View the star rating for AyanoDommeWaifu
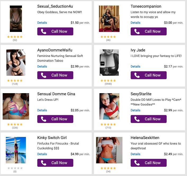Screen dimensions: 187x176 click(15, 81)
